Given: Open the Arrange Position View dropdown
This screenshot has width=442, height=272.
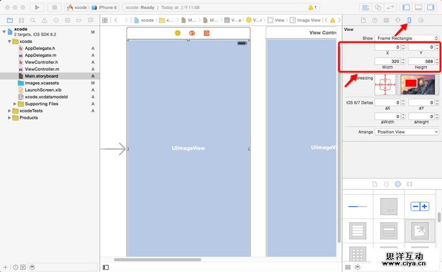Looking at the screenshot, I should click(x=407, y=132).
